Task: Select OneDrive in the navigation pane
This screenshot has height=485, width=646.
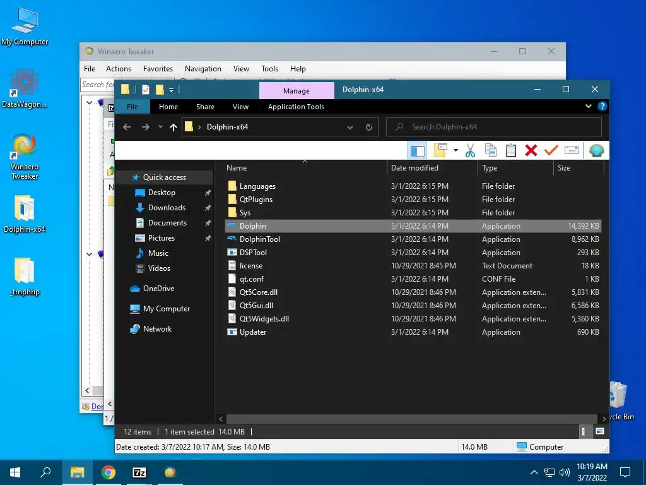Action: coord(158,289)
